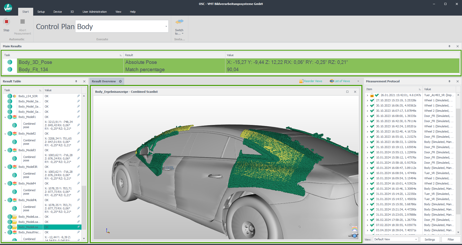The height and width of the screenshot is (245, 462).
Task: Click the Abort Measurement icon
Action: tap(23, 22)
